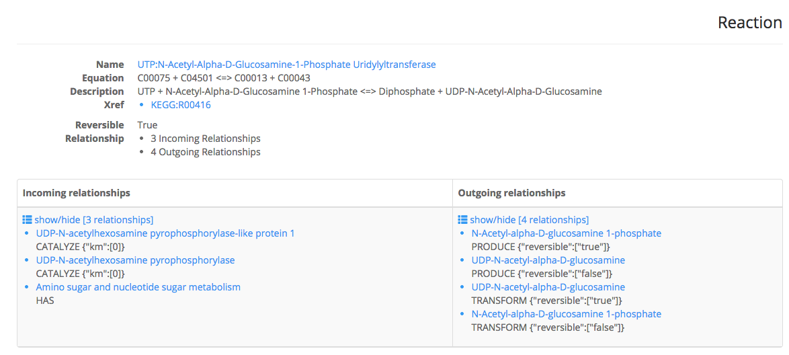Open UDP-N-acetyl-alpha-D-glucosamine link above TRANSFORM
The width and height of the screenshot is (789, 355).
coord(548,287)
